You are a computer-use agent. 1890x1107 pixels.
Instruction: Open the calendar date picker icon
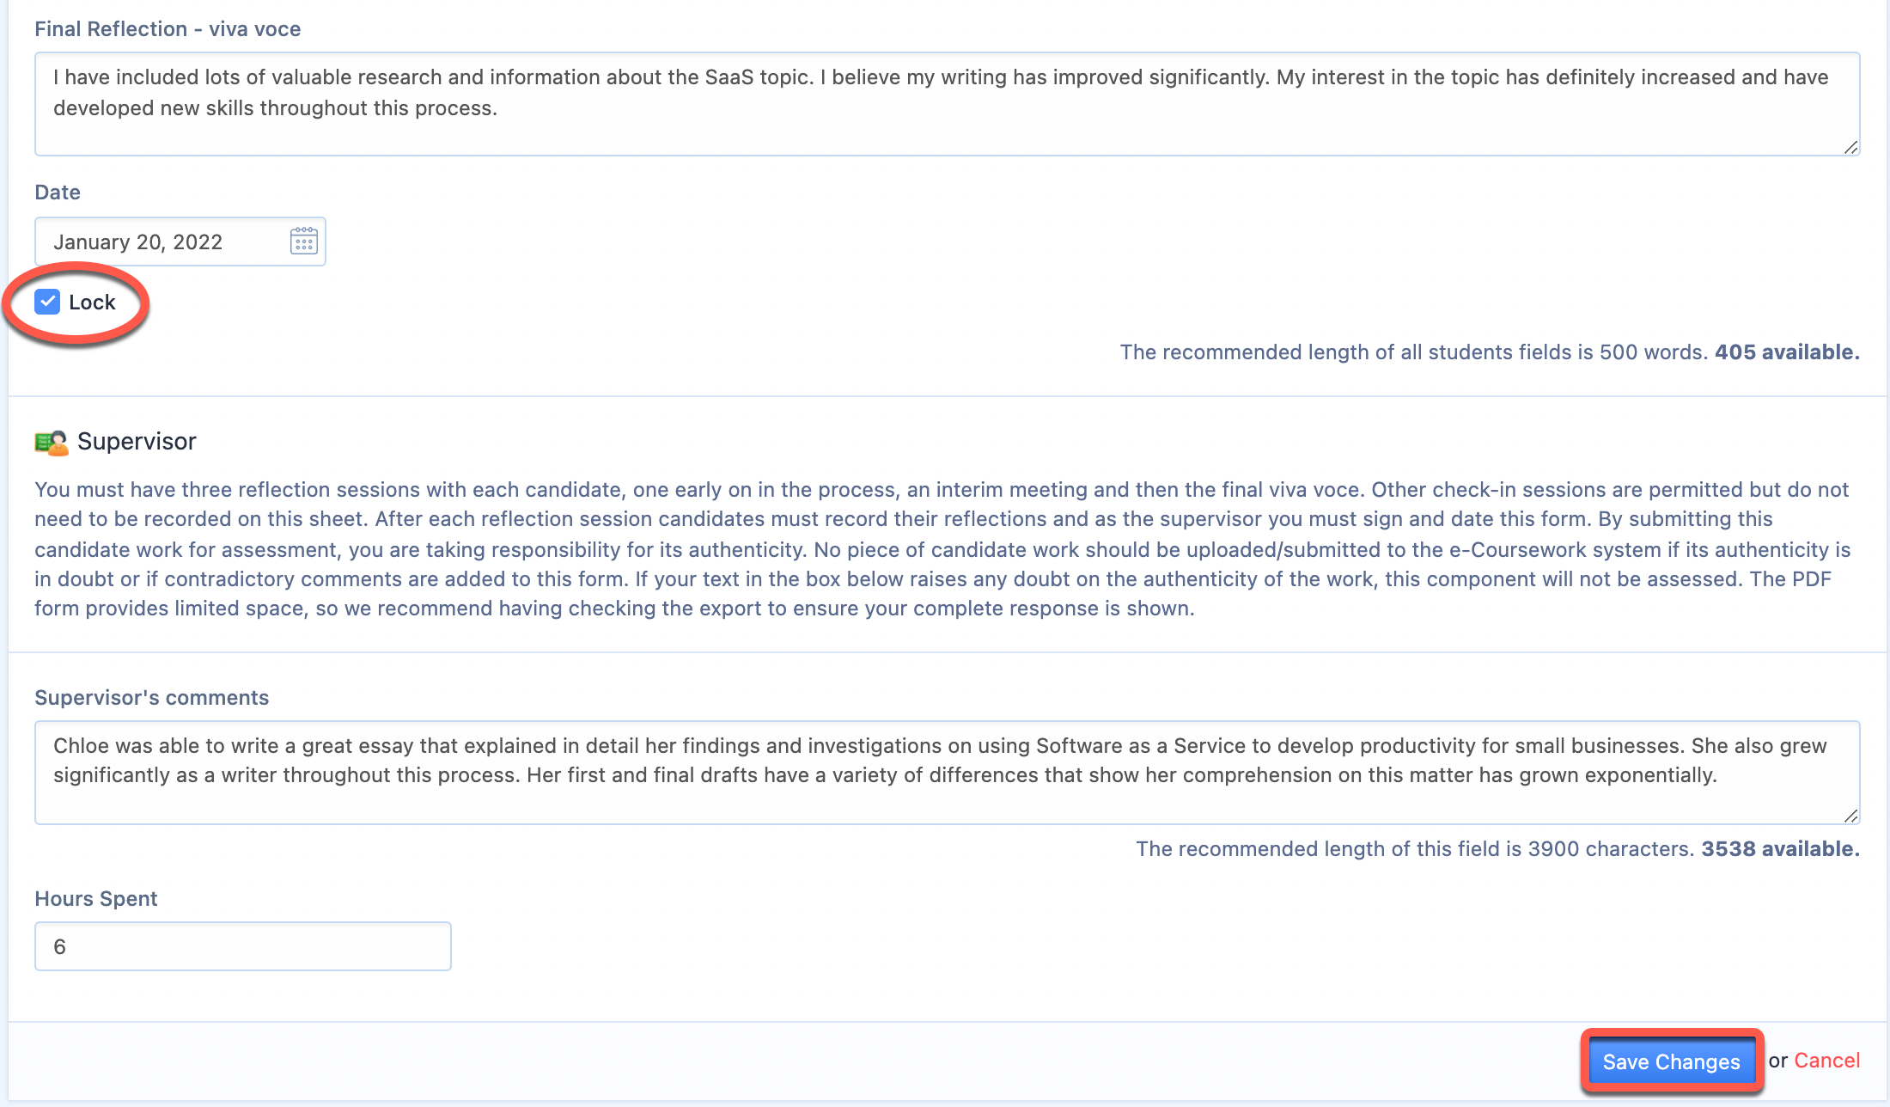(x=304, y=242)
